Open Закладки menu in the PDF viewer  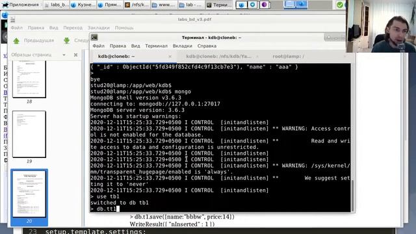(98, 27)
